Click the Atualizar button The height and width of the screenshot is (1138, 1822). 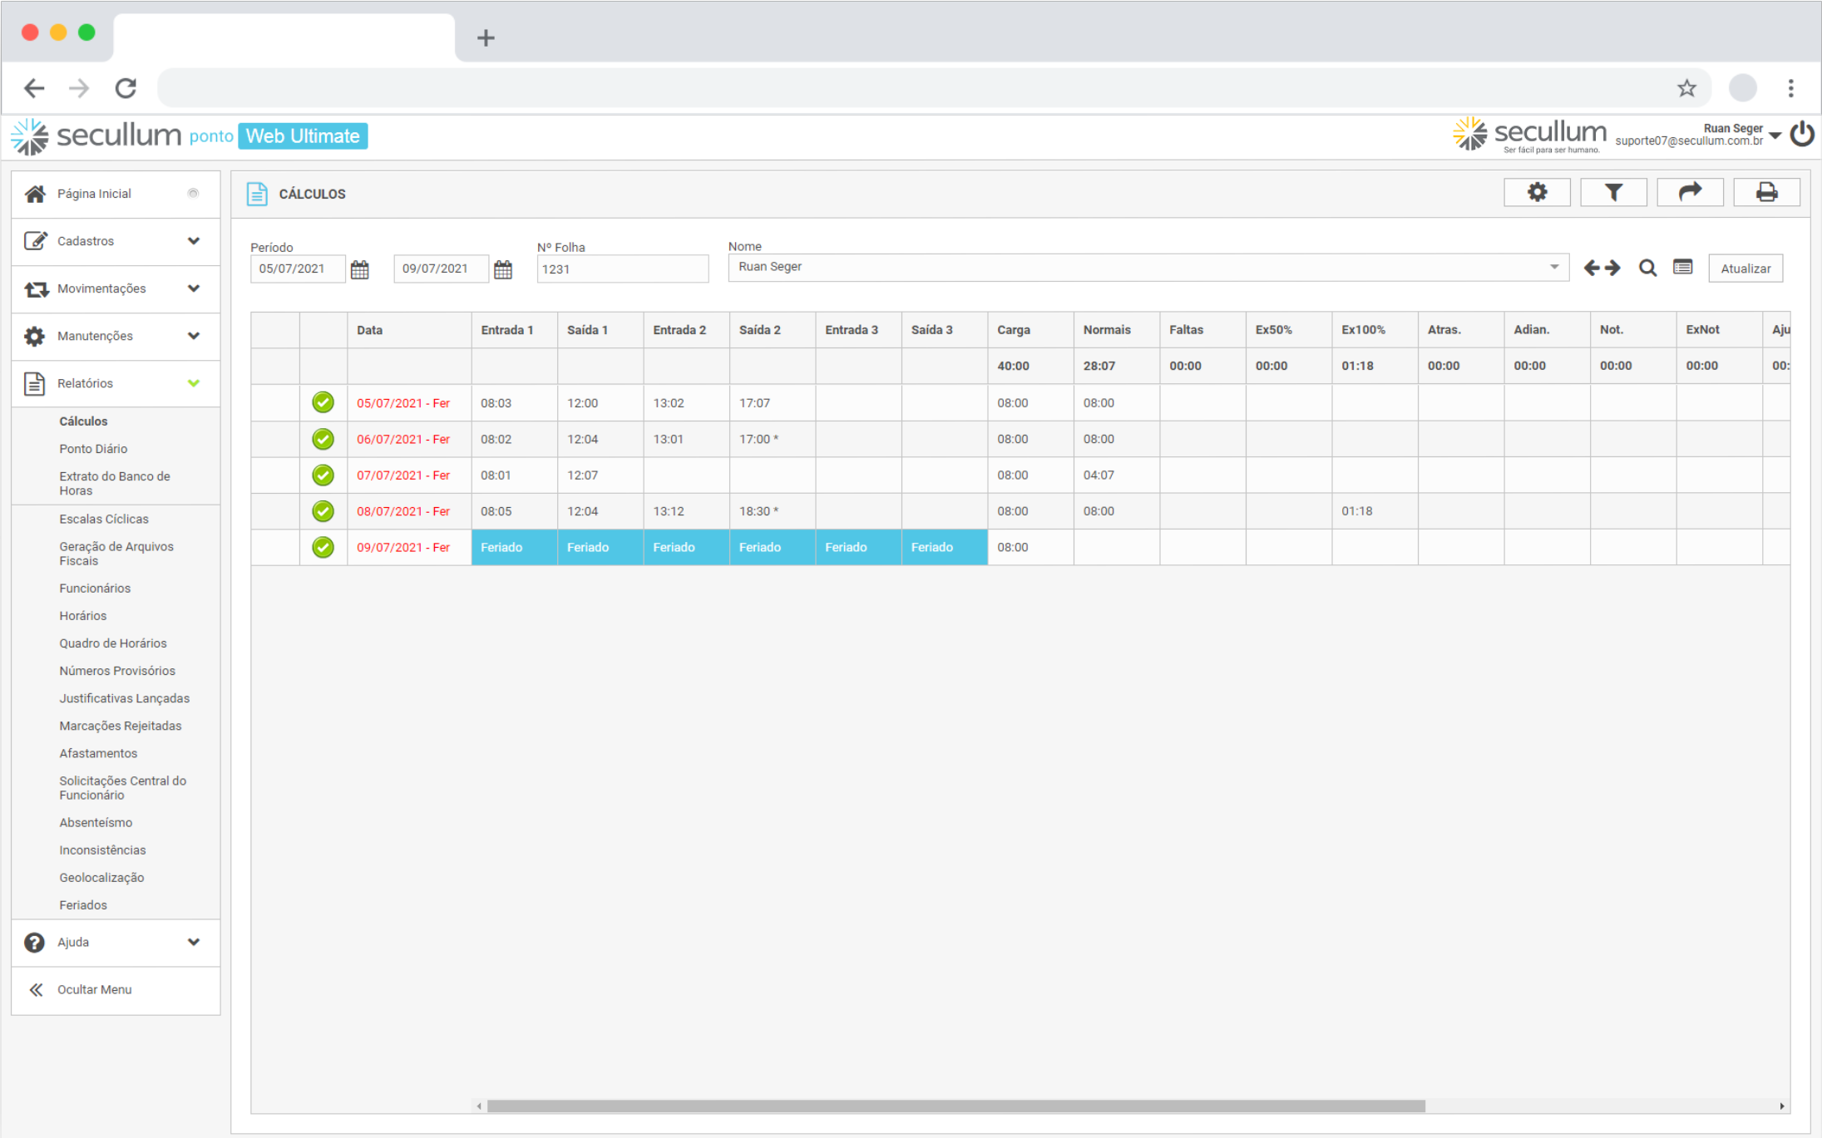(x=1745, y=268)
